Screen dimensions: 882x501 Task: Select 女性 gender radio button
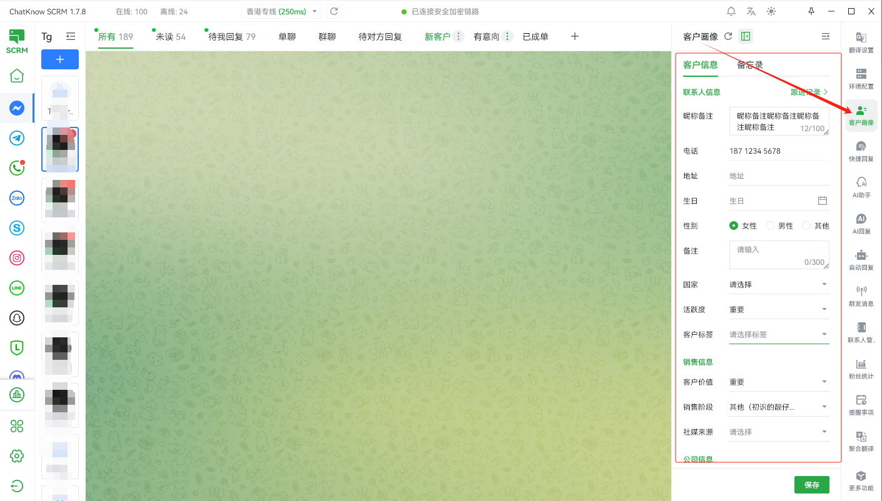[x=734, y=226]
